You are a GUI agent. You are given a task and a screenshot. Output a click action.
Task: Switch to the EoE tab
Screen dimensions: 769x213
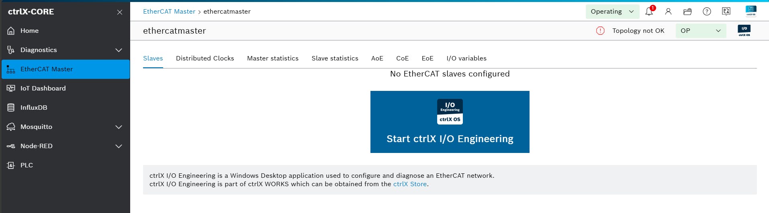(427, 58)
